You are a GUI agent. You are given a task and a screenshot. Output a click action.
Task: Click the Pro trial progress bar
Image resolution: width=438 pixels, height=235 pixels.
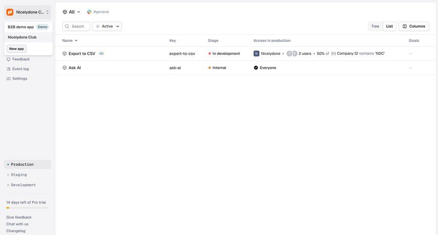(27, 208)
